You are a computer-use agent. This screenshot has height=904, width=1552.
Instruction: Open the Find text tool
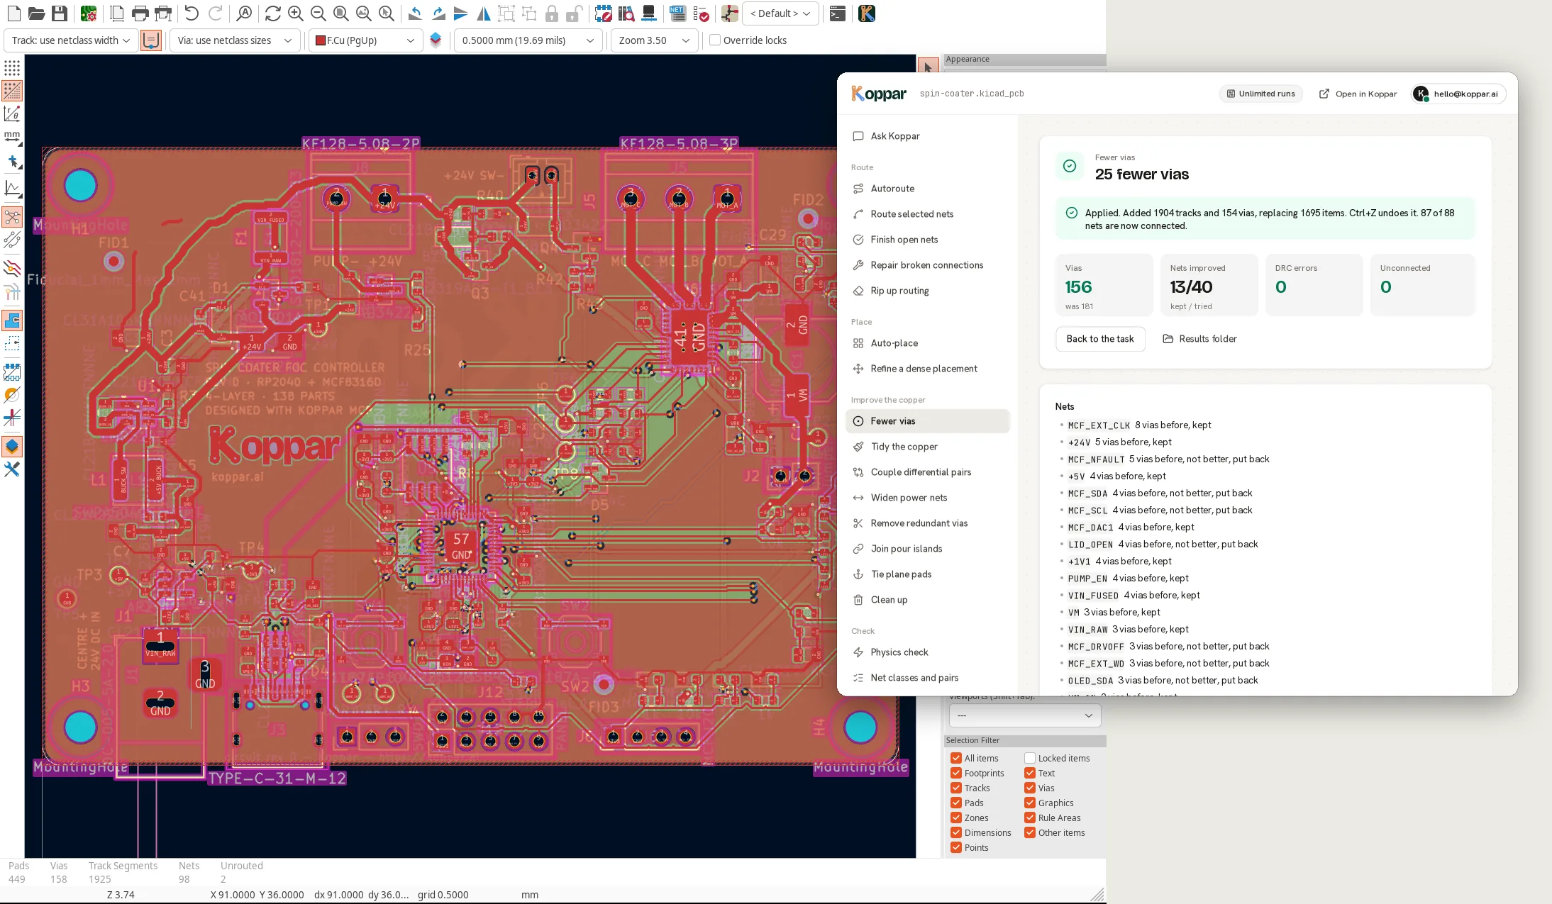244,13
